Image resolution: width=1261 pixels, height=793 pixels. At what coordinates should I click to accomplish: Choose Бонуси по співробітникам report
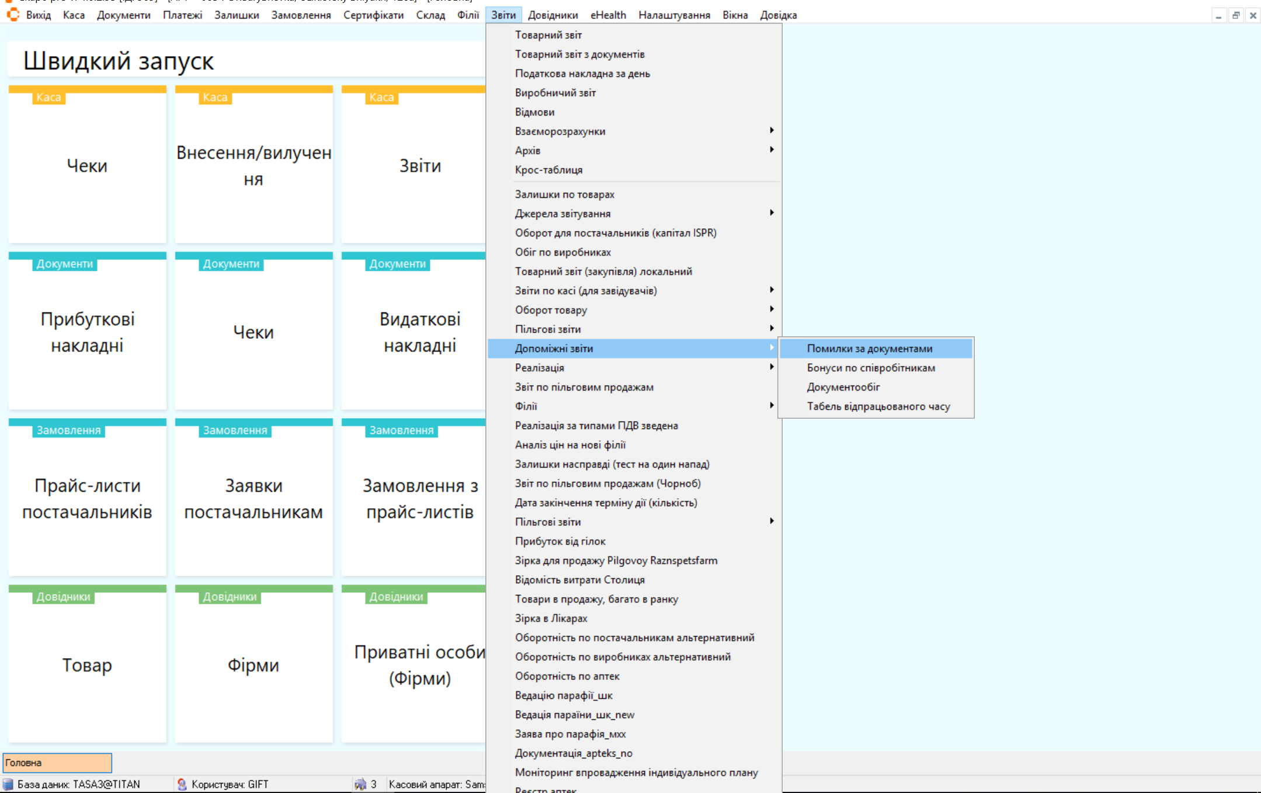coord(870,368)
